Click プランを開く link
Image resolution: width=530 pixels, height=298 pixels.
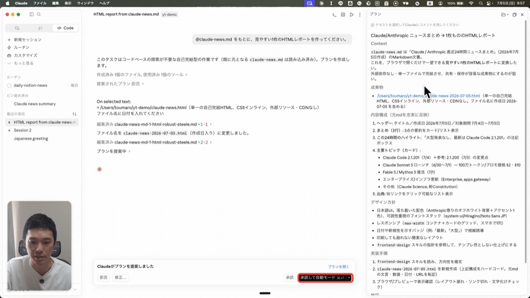coord(338,267)
